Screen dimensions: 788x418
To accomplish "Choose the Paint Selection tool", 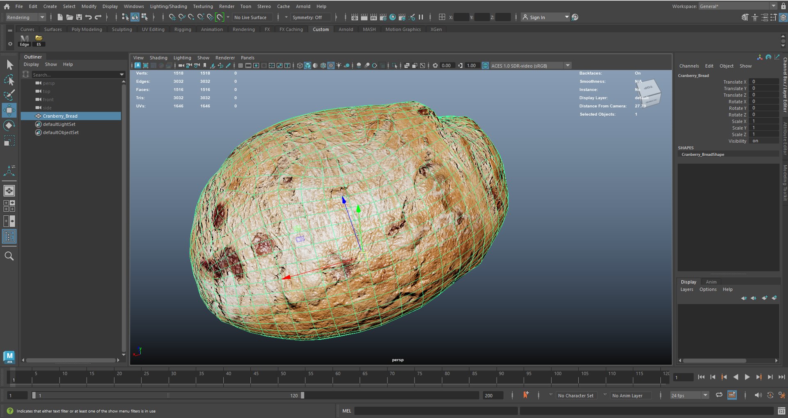I will click(9, 95).
